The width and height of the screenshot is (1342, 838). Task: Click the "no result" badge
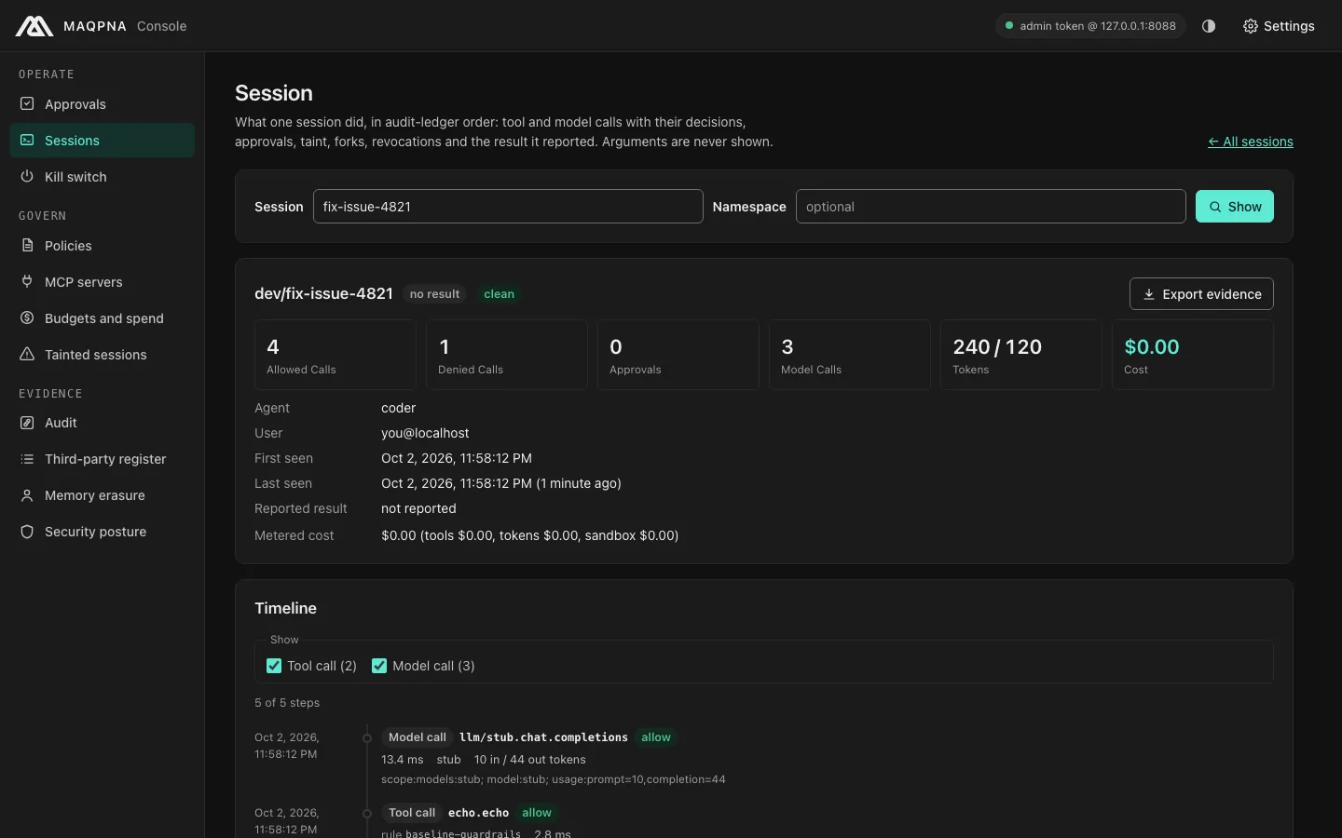pos(434,294)
